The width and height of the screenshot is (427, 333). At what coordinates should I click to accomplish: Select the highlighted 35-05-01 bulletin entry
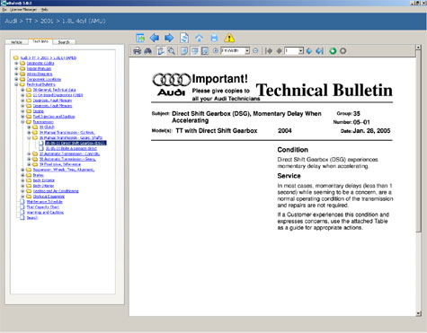pos(76,143)
